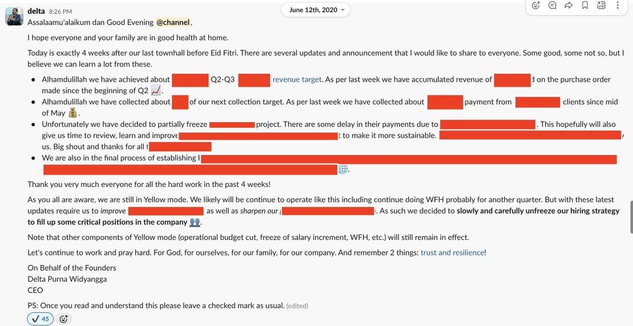
Task: Share delta's message via forward arrow
Action: pos(569,6)
